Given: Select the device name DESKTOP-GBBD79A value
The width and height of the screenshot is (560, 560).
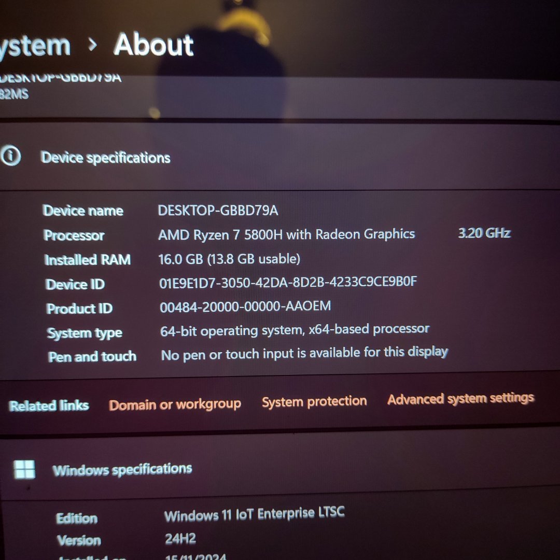Looking at the screenshot, I should [x=218, y=210].
